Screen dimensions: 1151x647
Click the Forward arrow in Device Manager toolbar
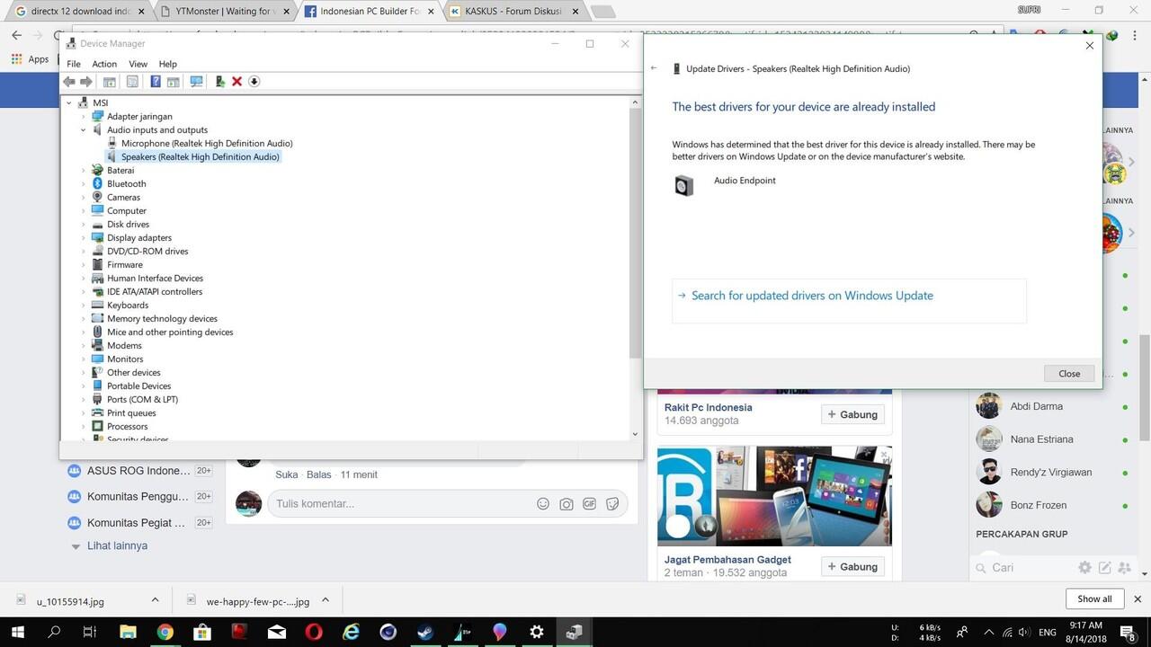click(86, 82)
